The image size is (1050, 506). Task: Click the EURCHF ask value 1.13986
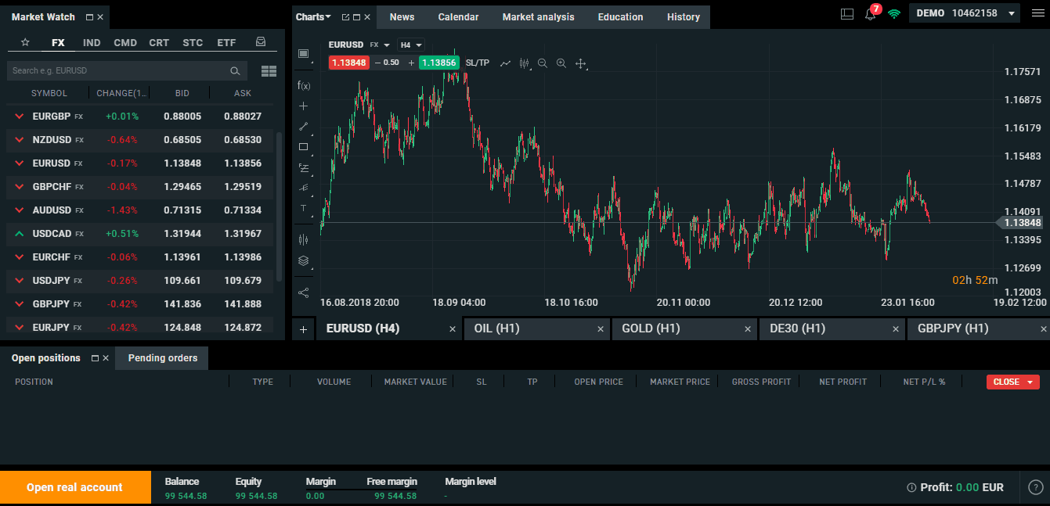point(243,257)
